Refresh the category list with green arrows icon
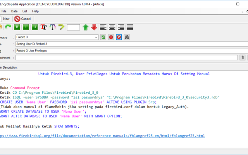The width and height of the screenshot is (248, 155). (103, 37)
